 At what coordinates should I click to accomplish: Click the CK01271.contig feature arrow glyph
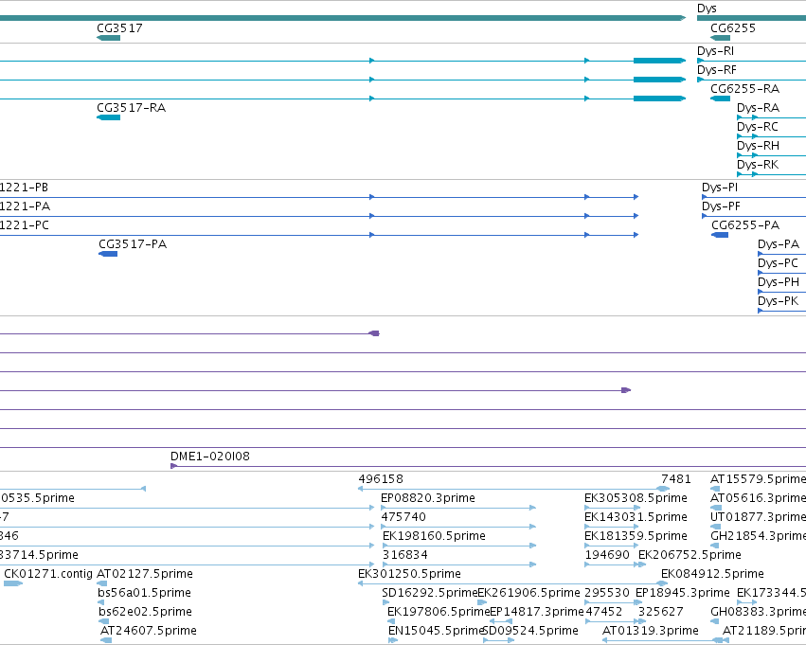point(13,583)
